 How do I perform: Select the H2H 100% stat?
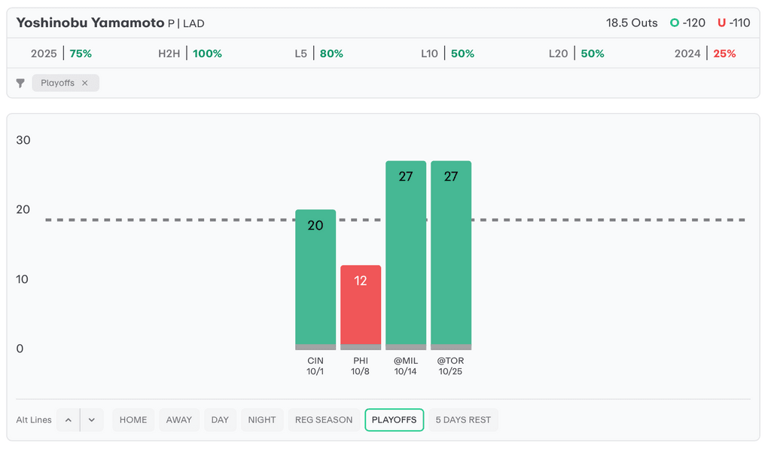(190, 54)
